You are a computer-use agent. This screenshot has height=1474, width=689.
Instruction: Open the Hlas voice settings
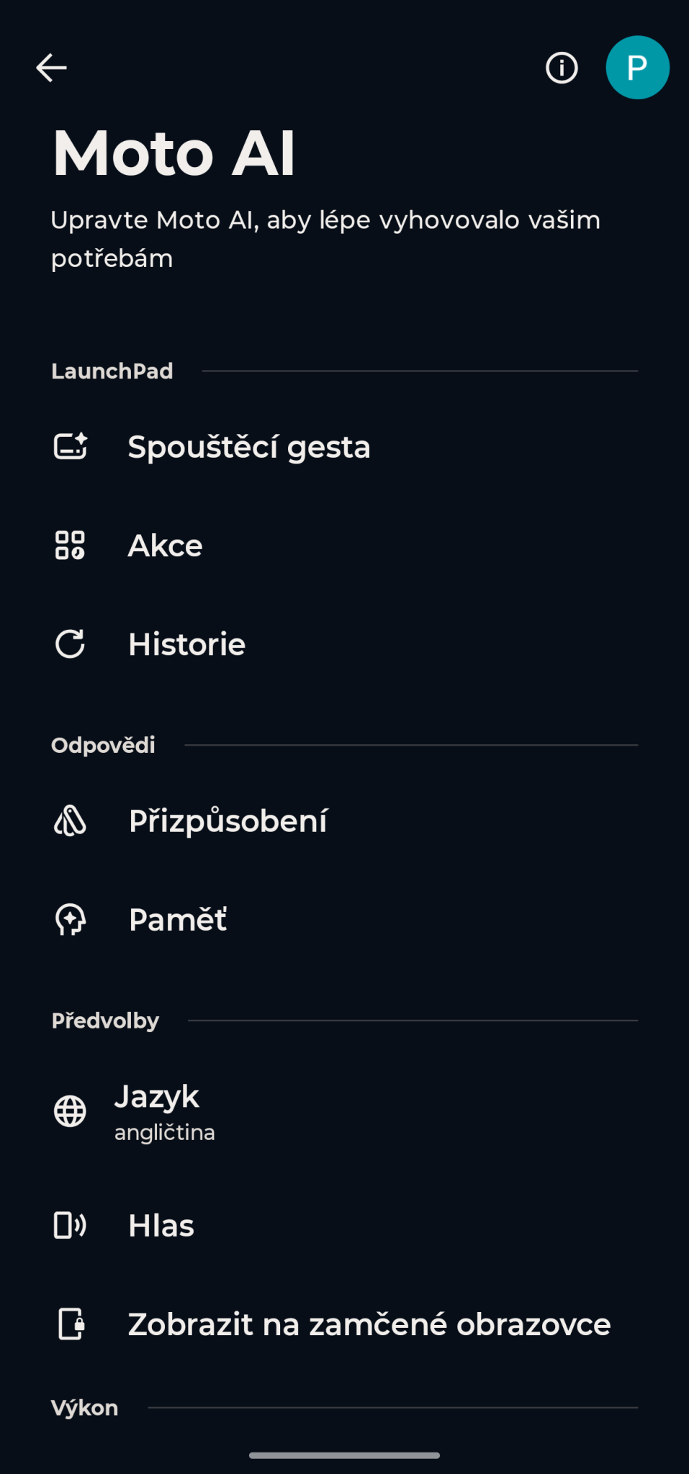click(161, 1226)
